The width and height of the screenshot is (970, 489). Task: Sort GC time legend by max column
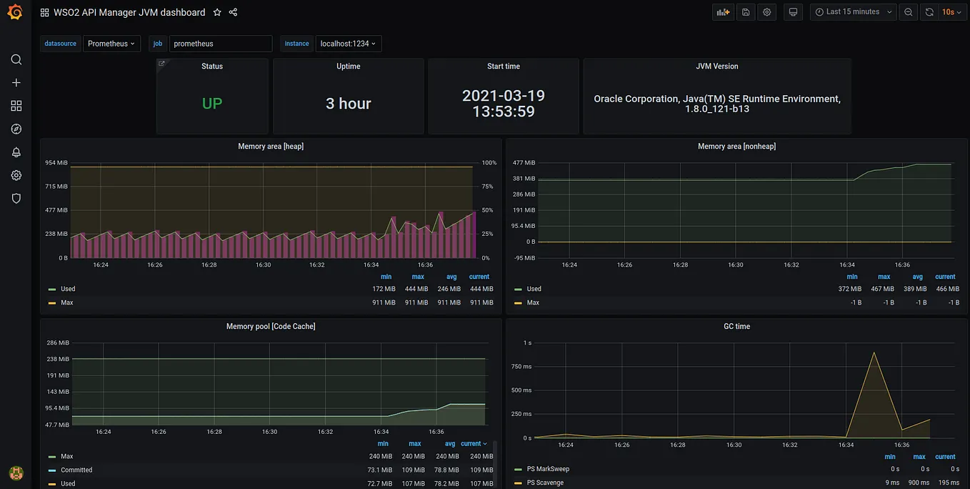[919, 457]
